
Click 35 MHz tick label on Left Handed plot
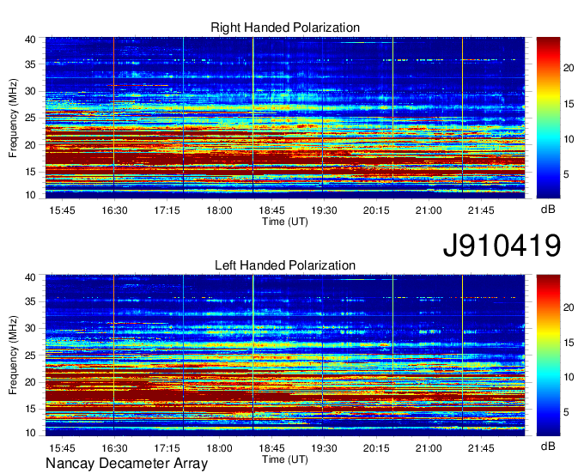point(30,301)
